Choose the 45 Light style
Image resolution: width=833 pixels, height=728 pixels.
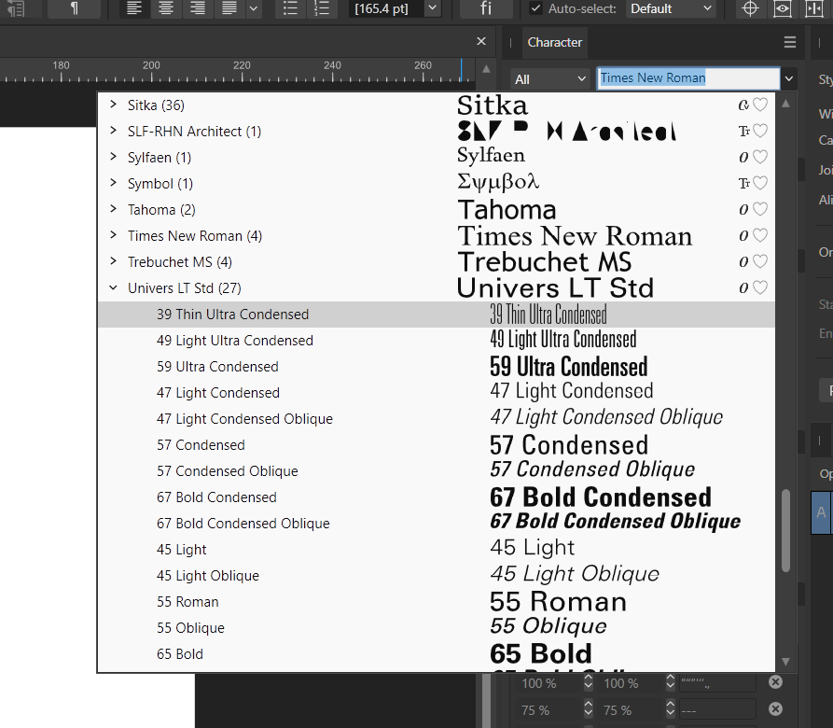(x=437, y=550)
